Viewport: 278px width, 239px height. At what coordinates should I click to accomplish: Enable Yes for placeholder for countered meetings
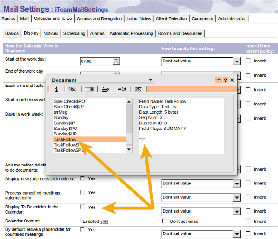[x=82, y=229]
